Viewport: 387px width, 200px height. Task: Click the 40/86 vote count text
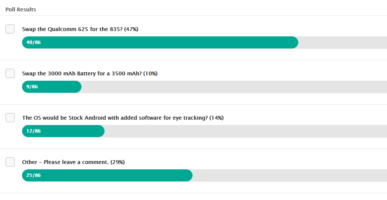[34, 42]
